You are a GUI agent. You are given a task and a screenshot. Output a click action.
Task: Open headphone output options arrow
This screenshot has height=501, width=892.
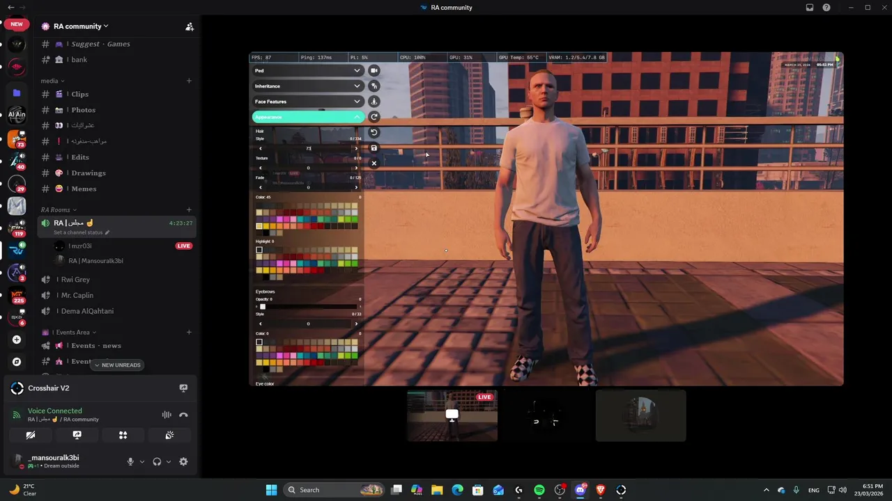coord(169,461)
